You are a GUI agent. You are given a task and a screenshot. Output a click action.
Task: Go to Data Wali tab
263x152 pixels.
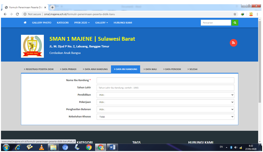150,69
